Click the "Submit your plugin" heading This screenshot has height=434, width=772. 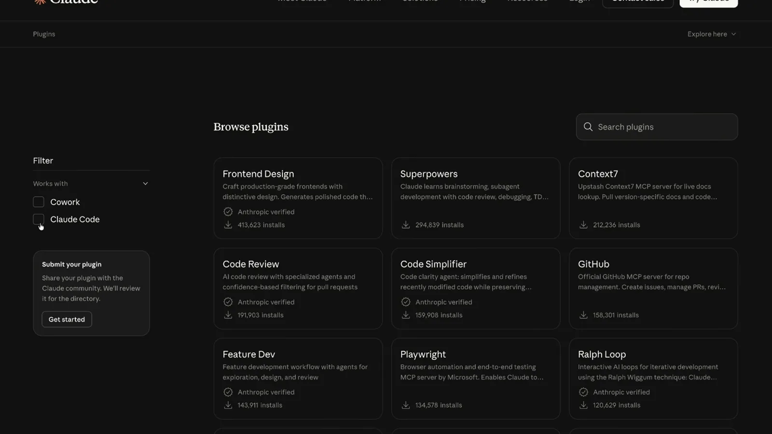click(71, 264)
